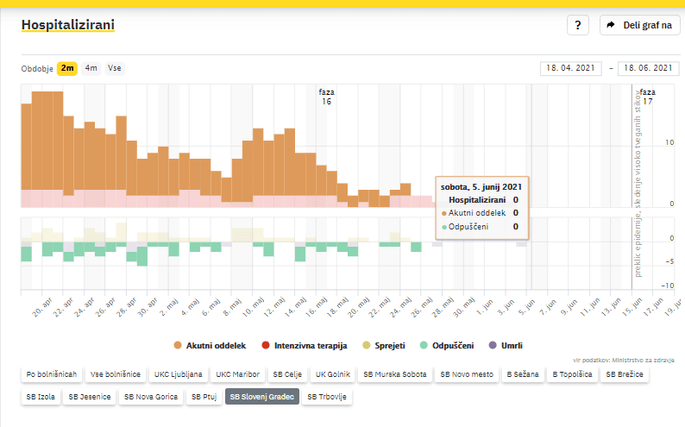Image resolution: width=685 pixels, height=427 pixels.
Task: Switch period to 4m
Action: [91, 69]
